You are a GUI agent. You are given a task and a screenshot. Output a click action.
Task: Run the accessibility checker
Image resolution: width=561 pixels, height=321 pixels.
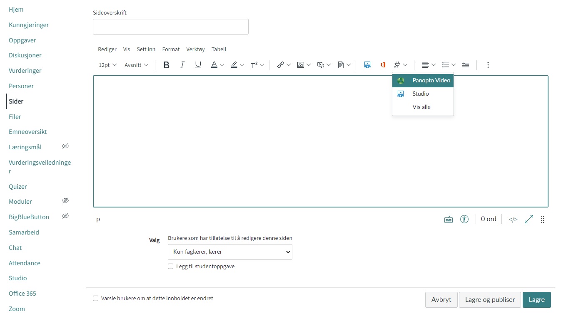tap(464, 219)
